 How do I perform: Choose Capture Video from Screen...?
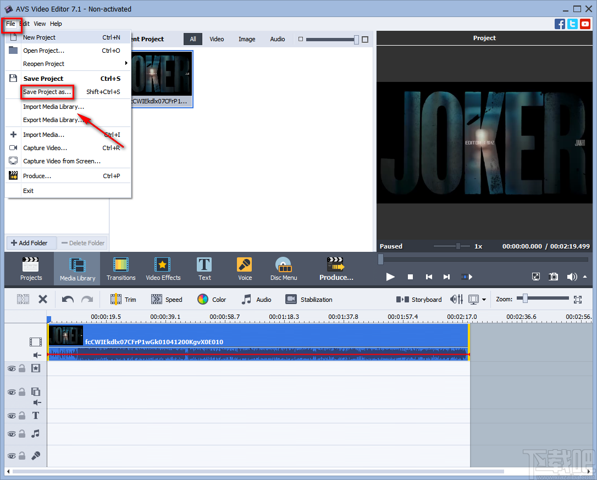click(69, 161)
